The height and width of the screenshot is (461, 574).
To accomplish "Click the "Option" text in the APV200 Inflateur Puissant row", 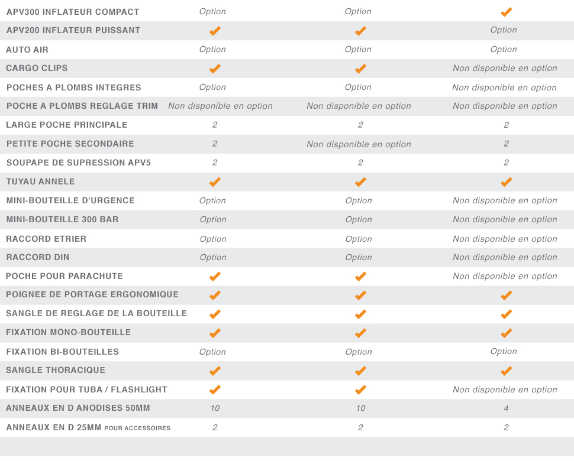I will coord(504,30).
